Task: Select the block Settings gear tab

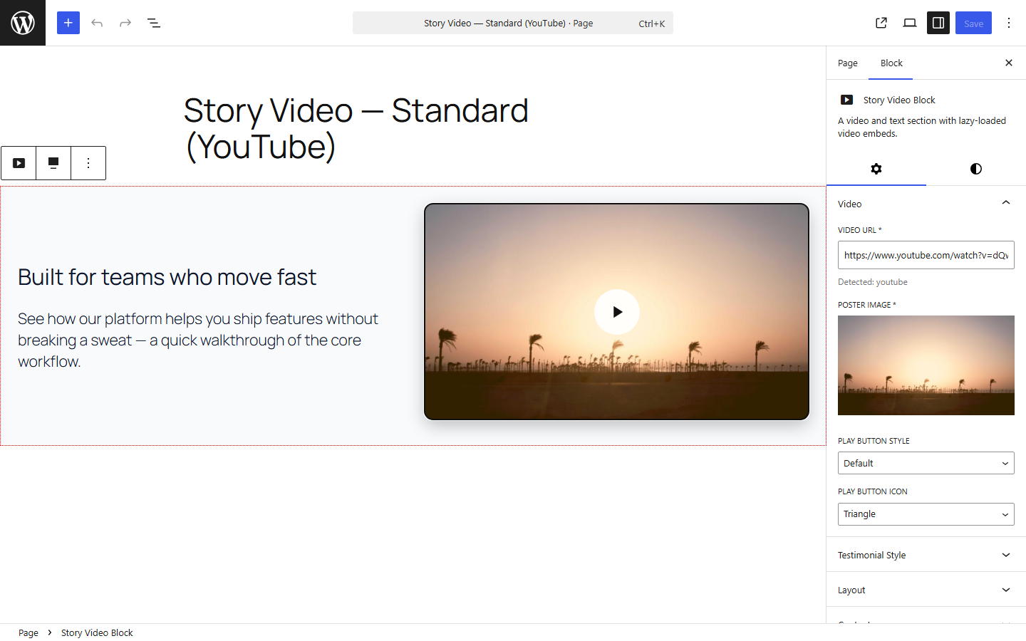Action: click(876, 169)
